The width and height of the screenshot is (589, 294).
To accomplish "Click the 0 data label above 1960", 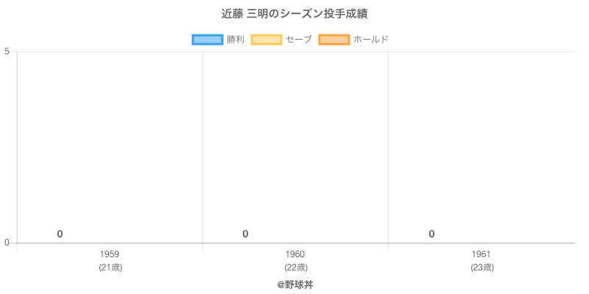I will pyautogui.click(x=245, y=234).
